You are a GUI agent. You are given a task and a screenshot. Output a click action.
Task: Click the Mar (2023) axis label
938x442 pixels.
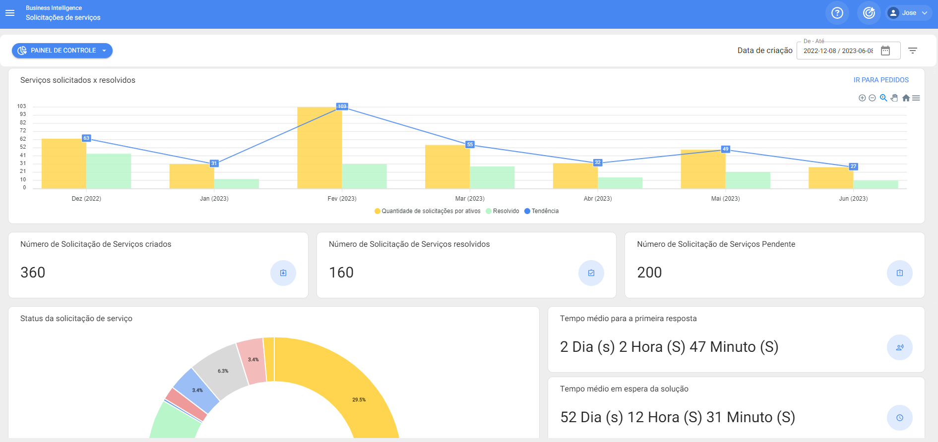click(x=470, y=199)
